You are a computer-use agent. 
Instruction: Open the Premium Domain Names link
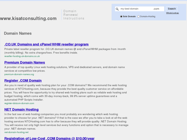pos(25,62)
